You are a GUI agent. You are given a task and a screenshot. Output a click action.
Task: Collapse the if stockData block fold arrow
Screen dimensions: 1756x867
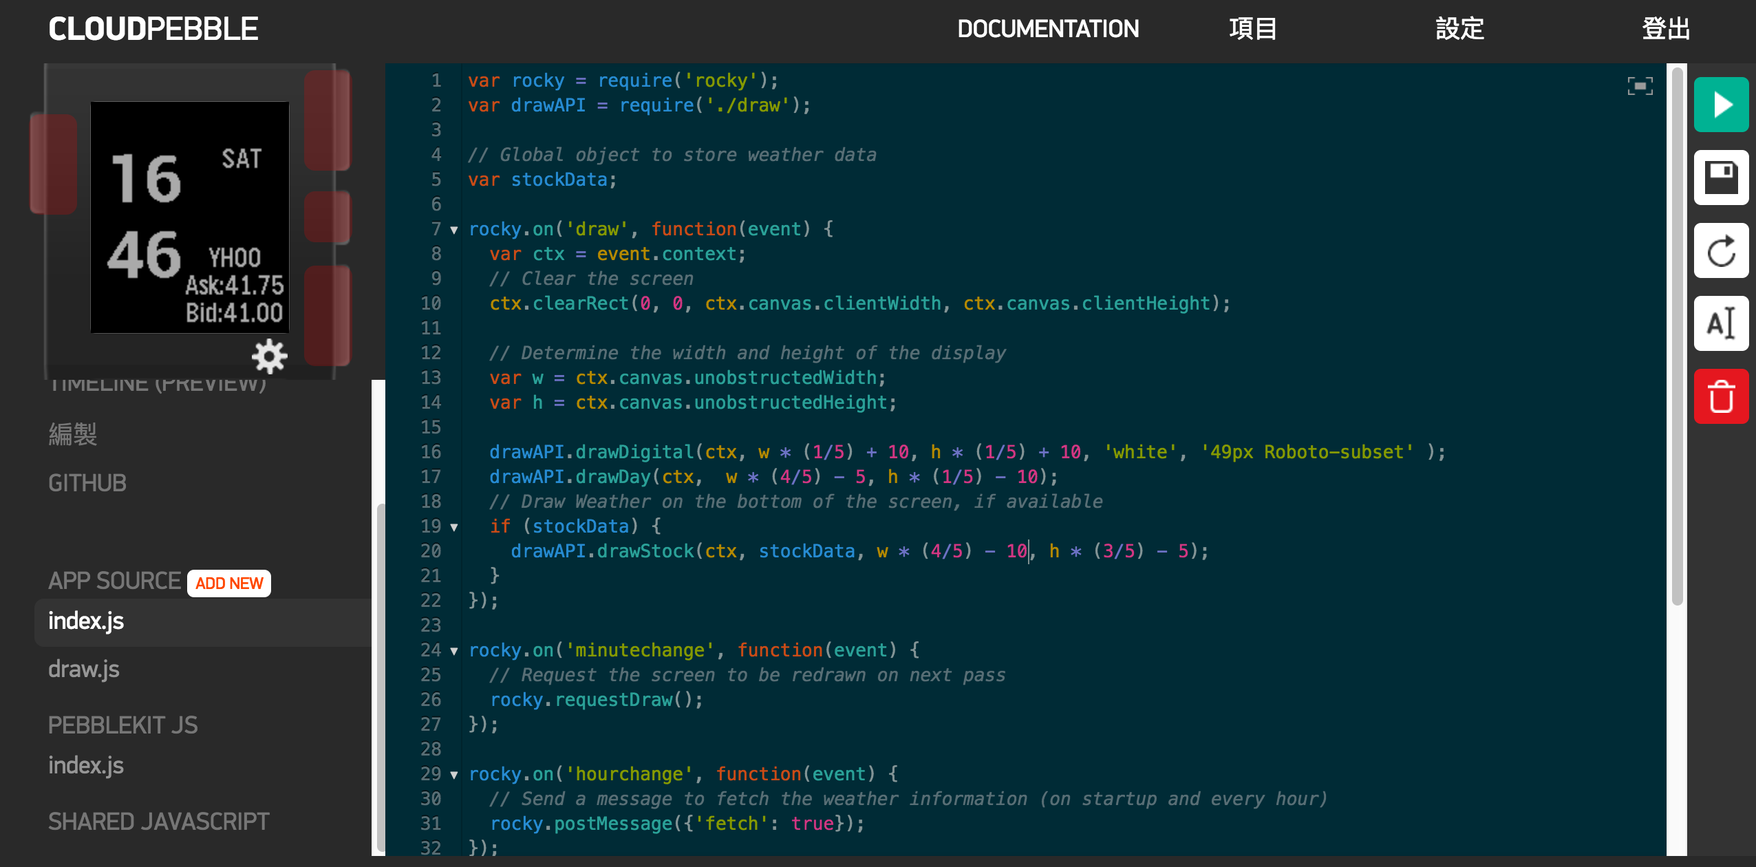click(454, 527)
